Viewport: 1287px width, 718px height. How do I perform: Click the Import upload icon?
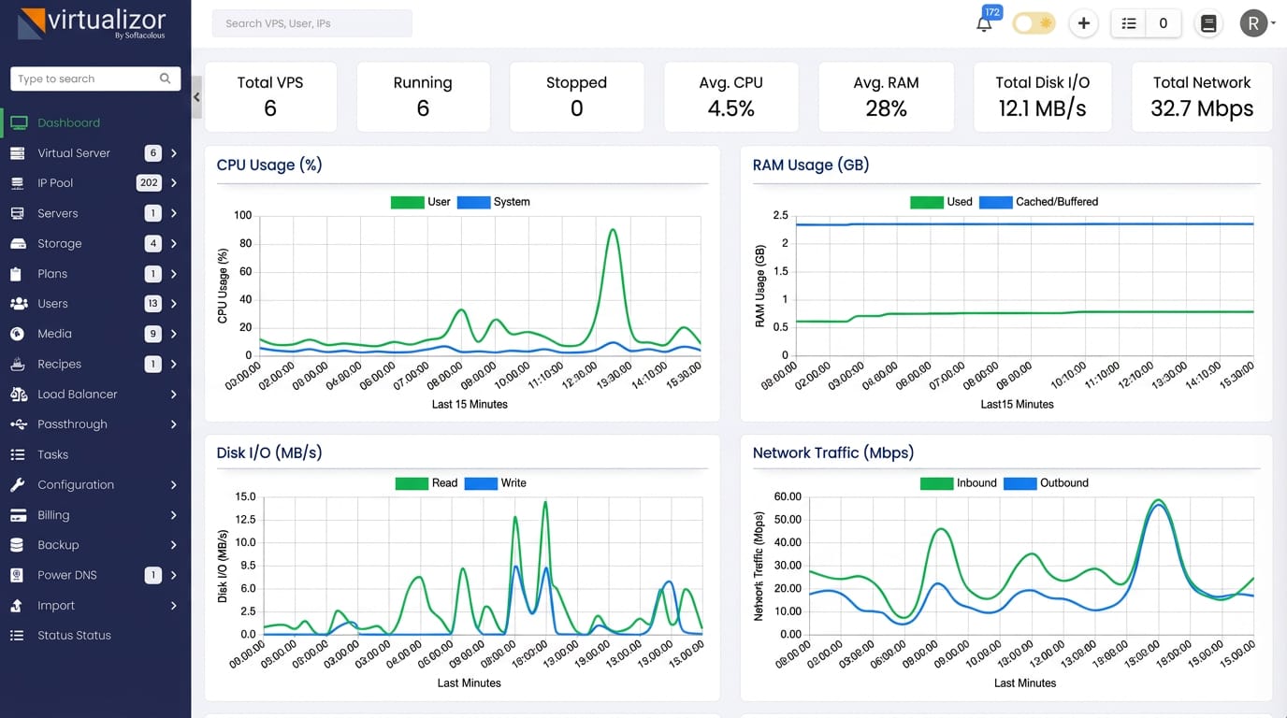[17, 605]
